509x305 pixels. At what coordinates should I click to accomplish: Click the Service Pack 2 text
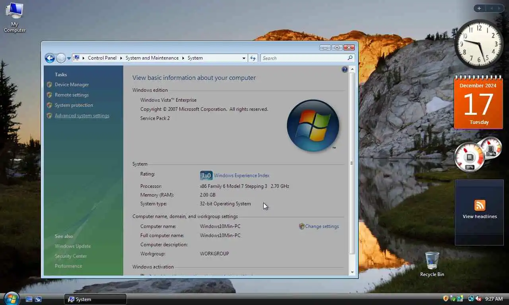point(155,118)
